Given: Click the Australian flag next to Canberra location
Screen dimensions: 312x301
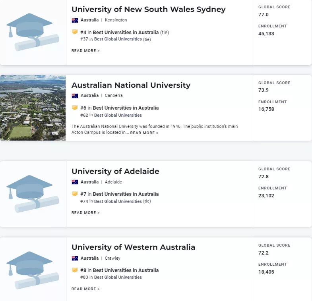Looking at the screenshot, I should [75, 96].
